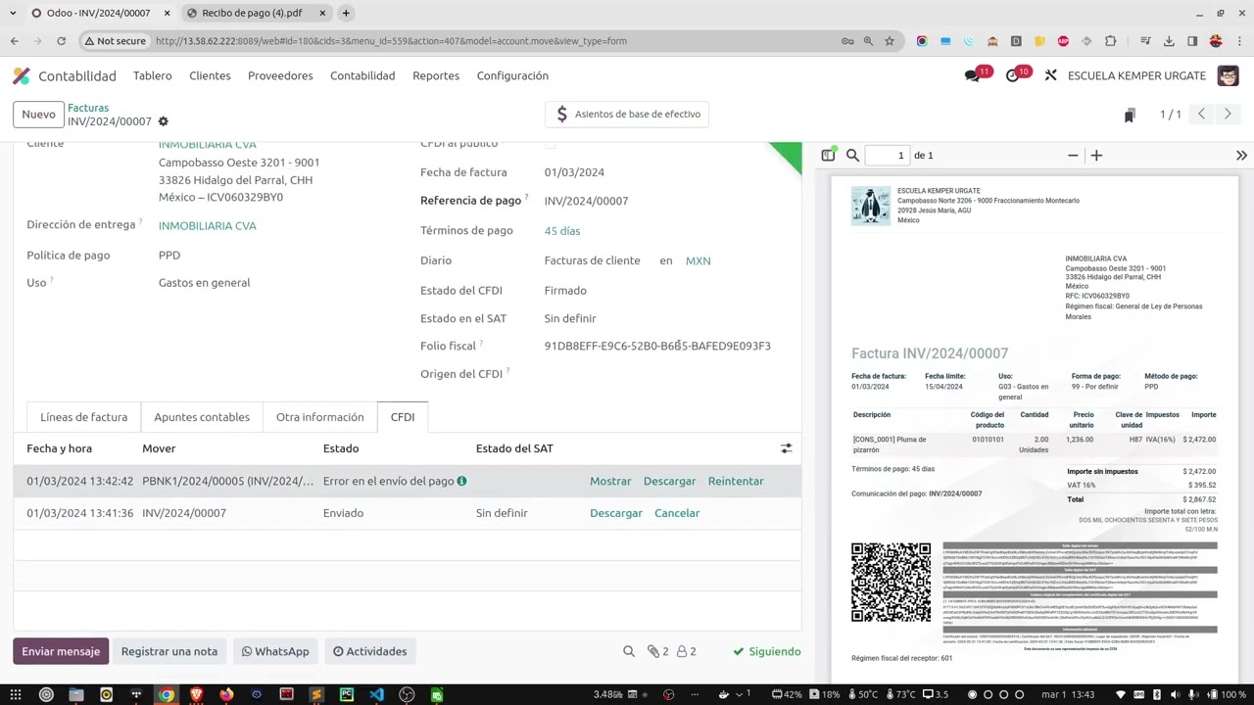Image resolution: width=1254 pixels, height=705 pixels.
Task: Click the bookmark attachments icon near pager
Action: (1129, 115)
